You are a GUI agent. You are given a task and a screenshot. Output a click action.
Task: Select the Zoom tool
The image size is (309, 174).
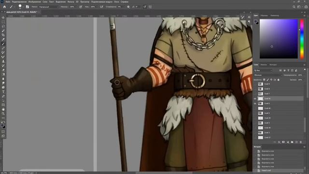click(3, 114)
